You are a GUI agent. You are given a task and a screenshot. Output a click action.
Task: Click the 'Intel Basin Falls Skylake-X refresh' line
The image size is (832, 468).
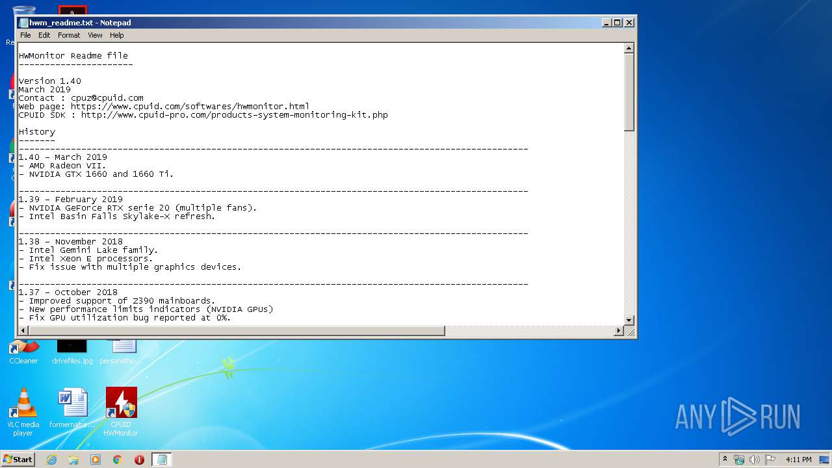coord(117,216)
